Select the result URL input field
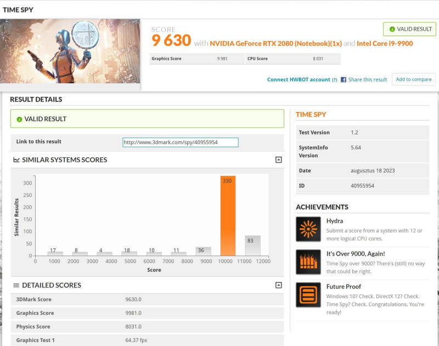This screenshot has width=439, height=346. click(181, 142)
